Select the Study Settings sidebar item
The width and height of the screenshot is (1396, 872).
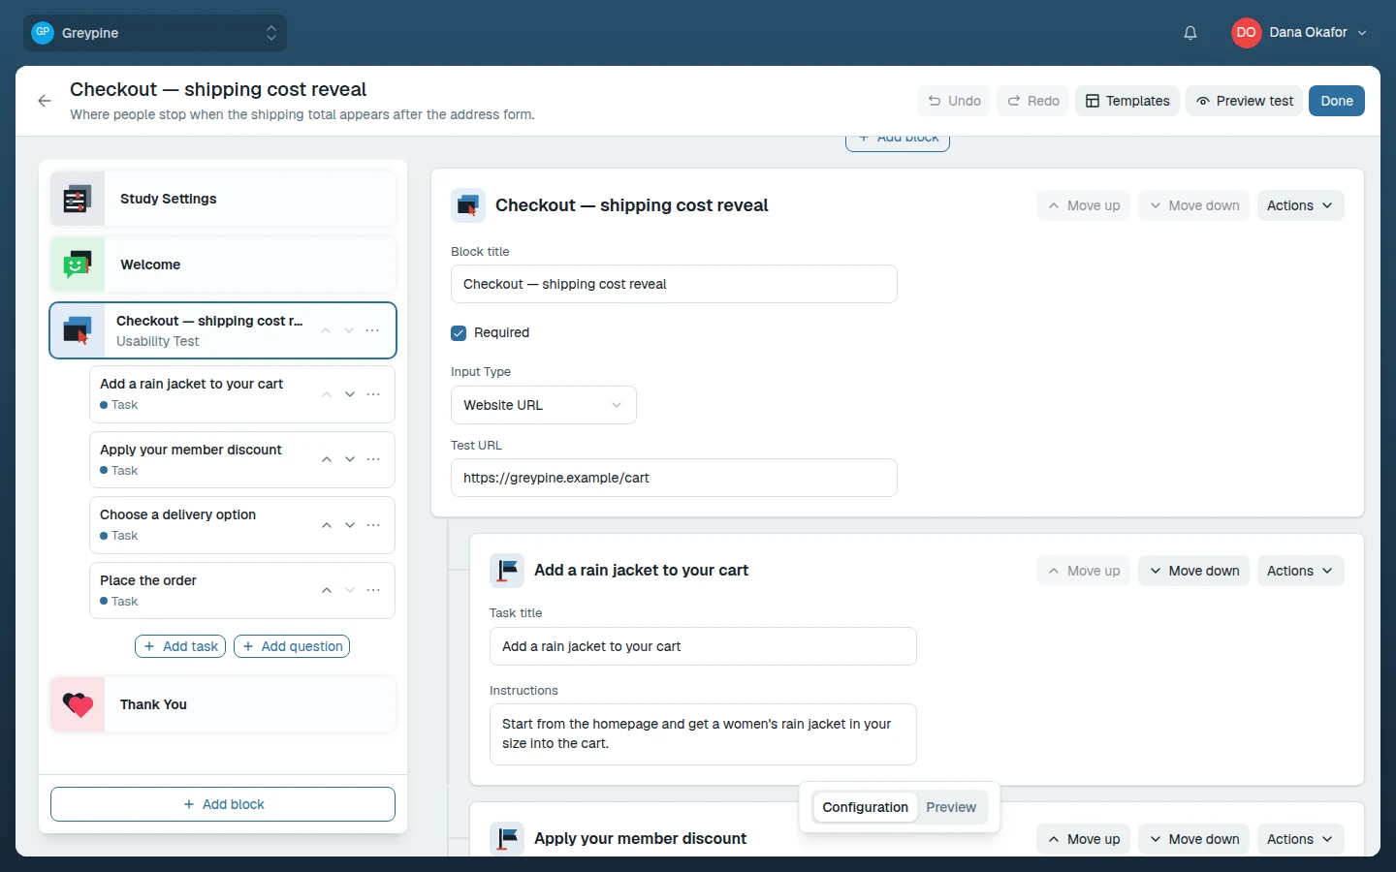(223, 199)
